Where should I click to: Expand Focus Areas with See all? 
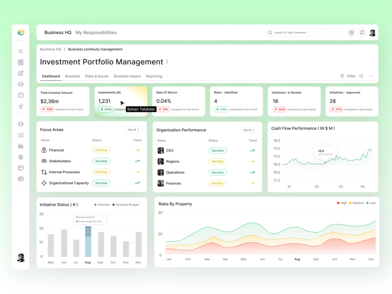point(134,130)
